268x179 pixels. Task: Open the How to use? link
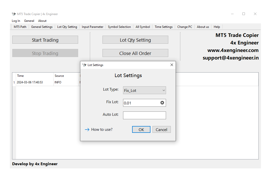(x=99, y=130)
